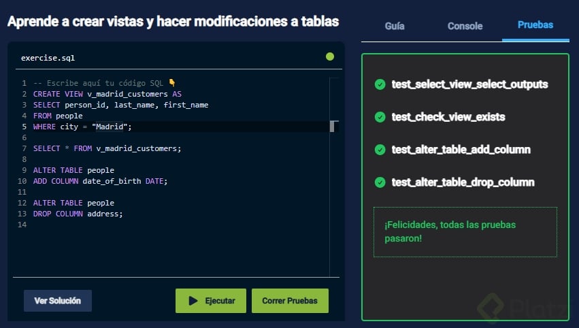
Task: Click the pointing-hand emoji in the code comment
Action: (x=172, y=83)
